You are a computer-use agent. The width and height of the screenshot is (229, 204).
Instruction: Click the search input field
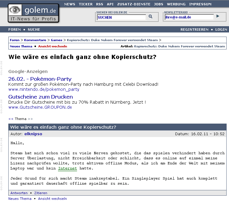pos(121,17)
